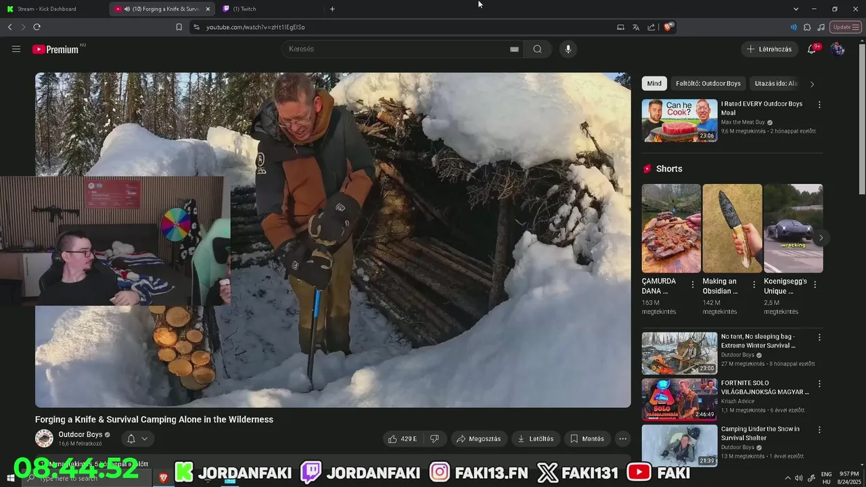The width and height of the screenshot is (866, 487).
Task: Click the translate page icon
Action: 636,27
